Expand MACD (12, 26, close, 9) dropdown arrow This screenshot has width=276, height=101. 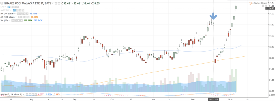point(23,94)
